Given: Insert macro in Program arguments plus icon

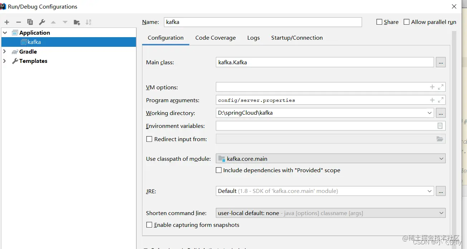Looking at the screenshot, I should (x=432, y=100).
